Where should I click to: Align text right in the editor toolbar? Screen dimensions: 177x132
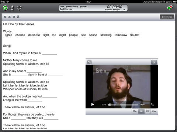pos(14,17)
